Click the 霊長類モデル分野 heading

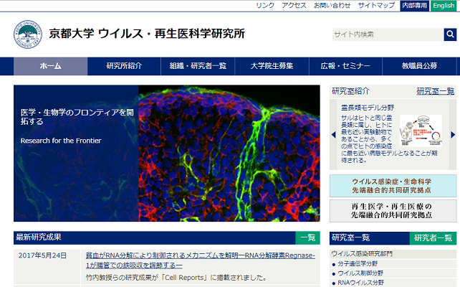click(x=368, y=108)
